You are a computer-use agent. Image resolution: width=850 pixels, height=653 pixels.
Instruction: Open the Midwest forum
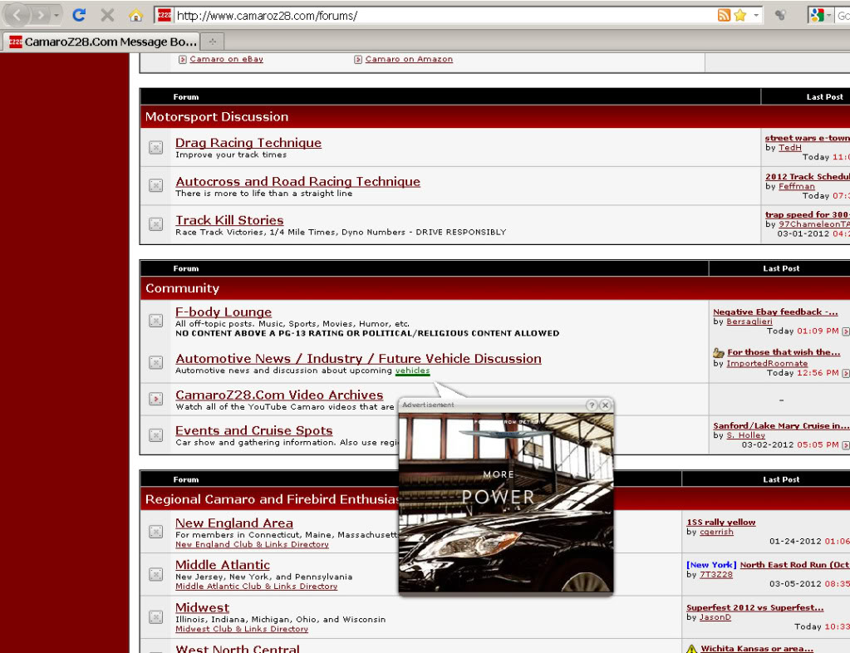[x=202, y=607]
